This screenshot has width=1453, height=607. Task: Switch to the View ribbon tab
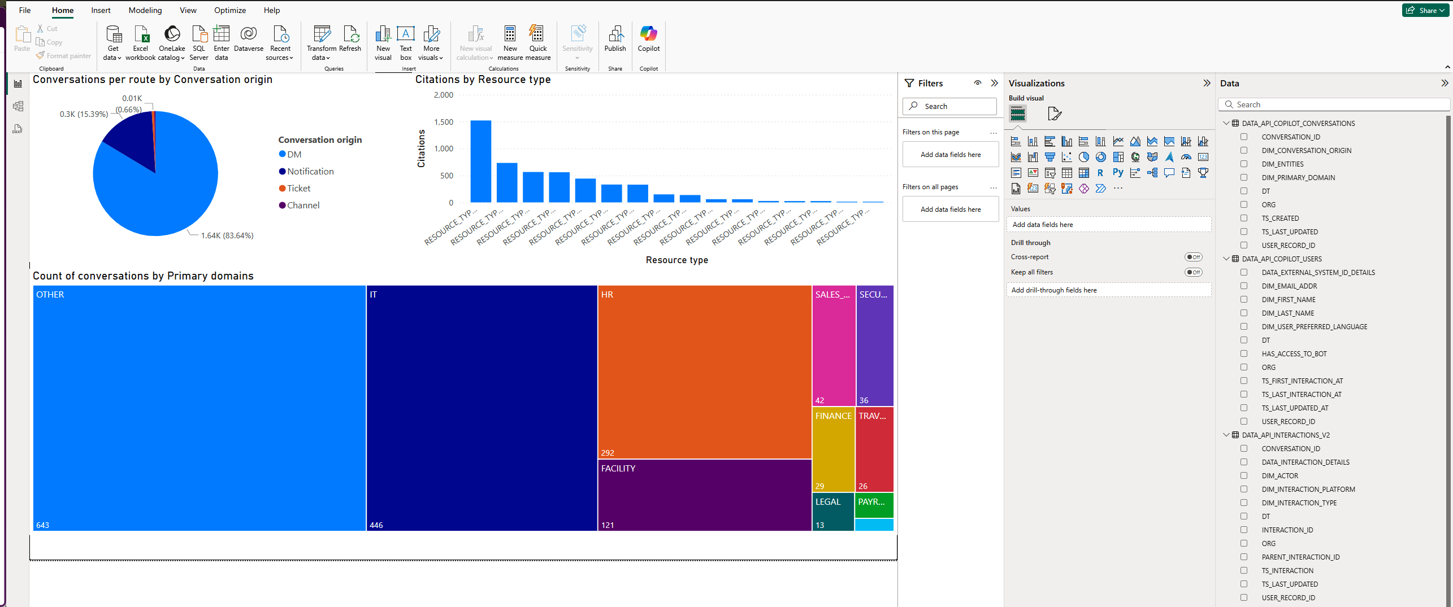[188, 10]
